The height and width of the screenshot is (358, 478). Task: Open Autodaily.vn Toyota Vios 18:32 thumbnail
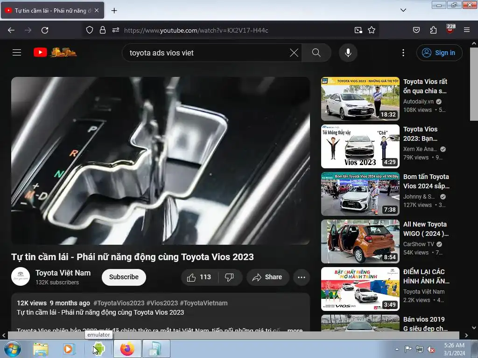coord(360,99)
